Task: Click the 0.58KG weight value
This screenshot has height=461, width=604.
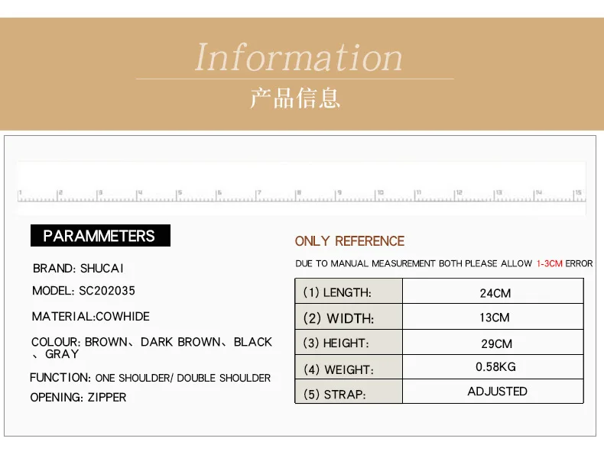Action: (495, 367)
